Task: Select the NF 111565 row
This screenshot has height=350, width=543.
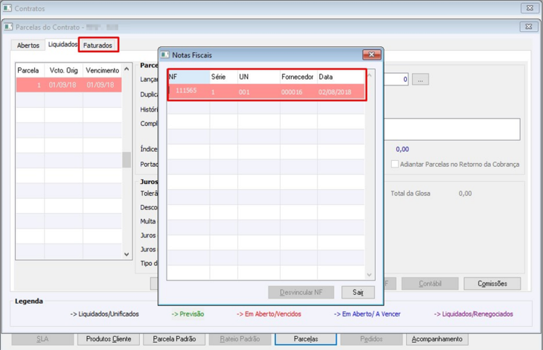Action: 266,92
